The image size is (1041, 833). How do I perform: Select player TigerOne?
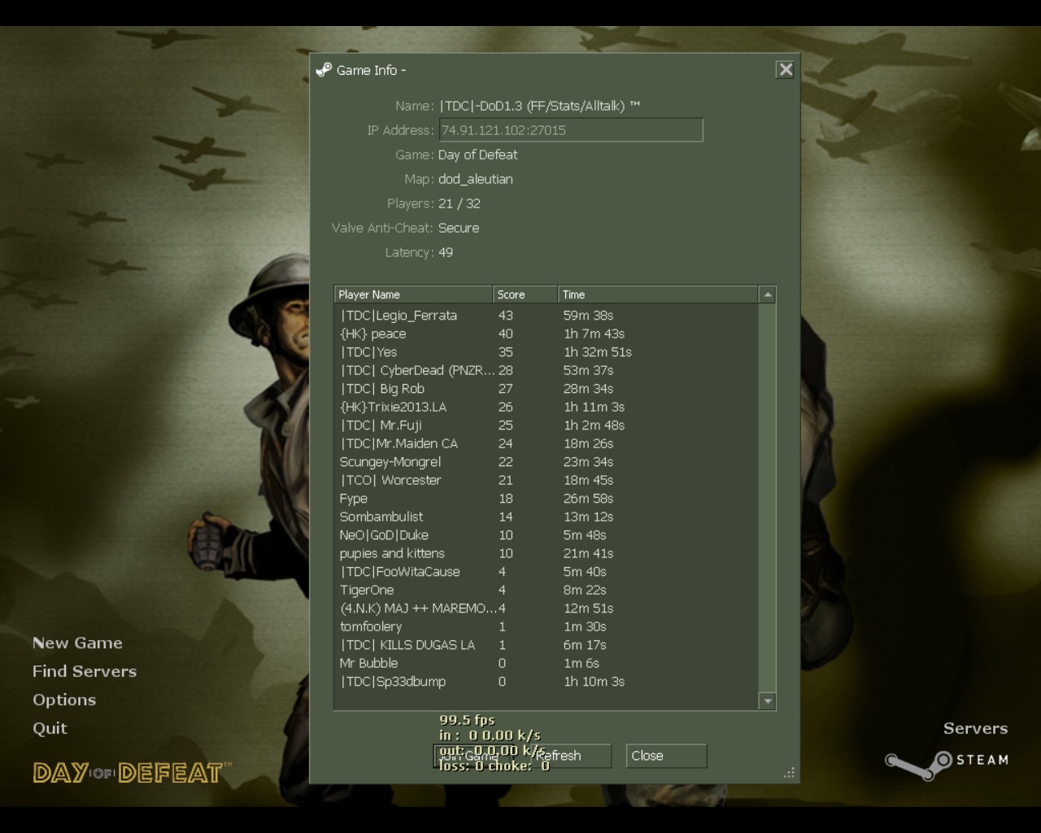pos(547,590)
